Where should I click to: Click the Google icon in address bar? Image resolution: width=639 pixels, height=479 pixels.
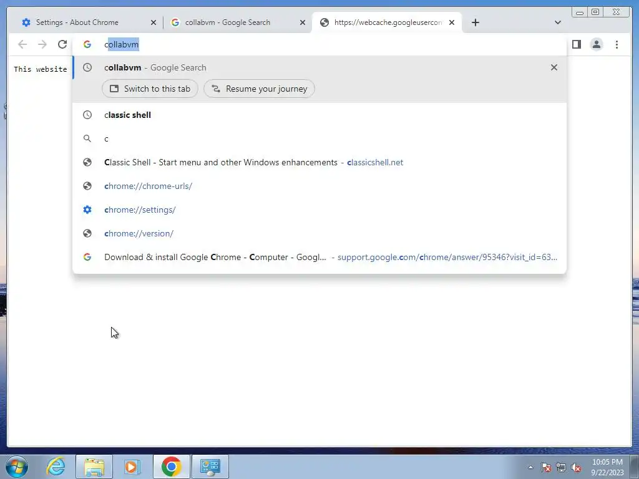87,44
